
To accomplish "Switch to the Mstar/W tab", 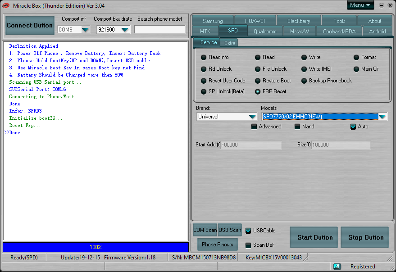I will pos(300,32).
